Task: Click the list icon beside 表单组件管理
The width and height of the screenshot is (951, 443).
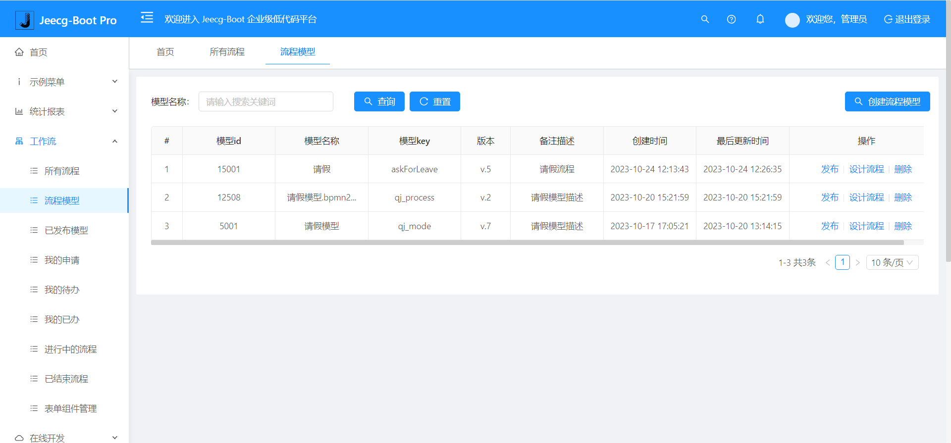Action: point(34,408)
